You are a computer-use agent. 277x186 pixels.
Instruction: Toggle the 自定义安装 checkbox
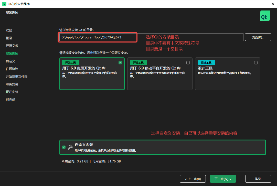(64, 147)
